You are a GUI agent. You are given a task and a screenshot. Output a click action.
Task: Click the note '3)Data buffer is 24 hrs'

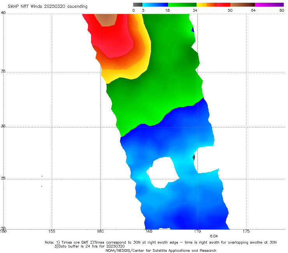pyautogui.click(x=90, y=246)
